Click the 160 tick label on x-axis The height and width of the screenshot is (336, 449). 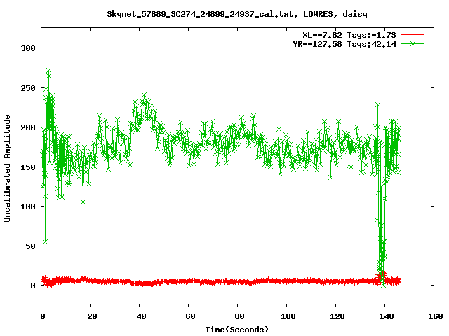(434, 317)
